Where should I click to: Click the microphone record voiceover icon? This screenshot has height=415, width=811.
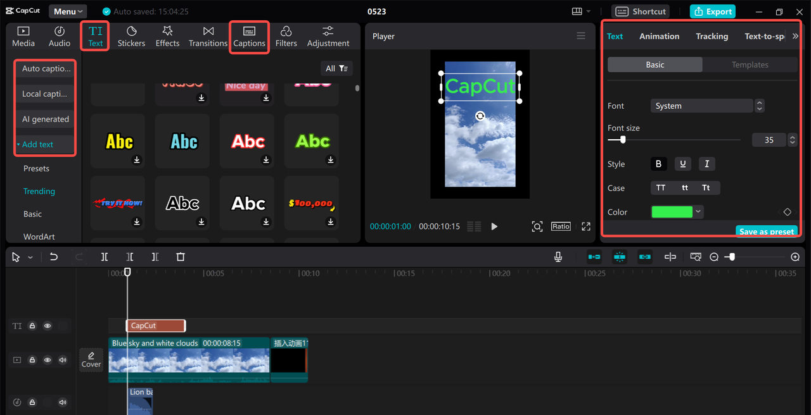pyautogui.click(x=558, y=257)
